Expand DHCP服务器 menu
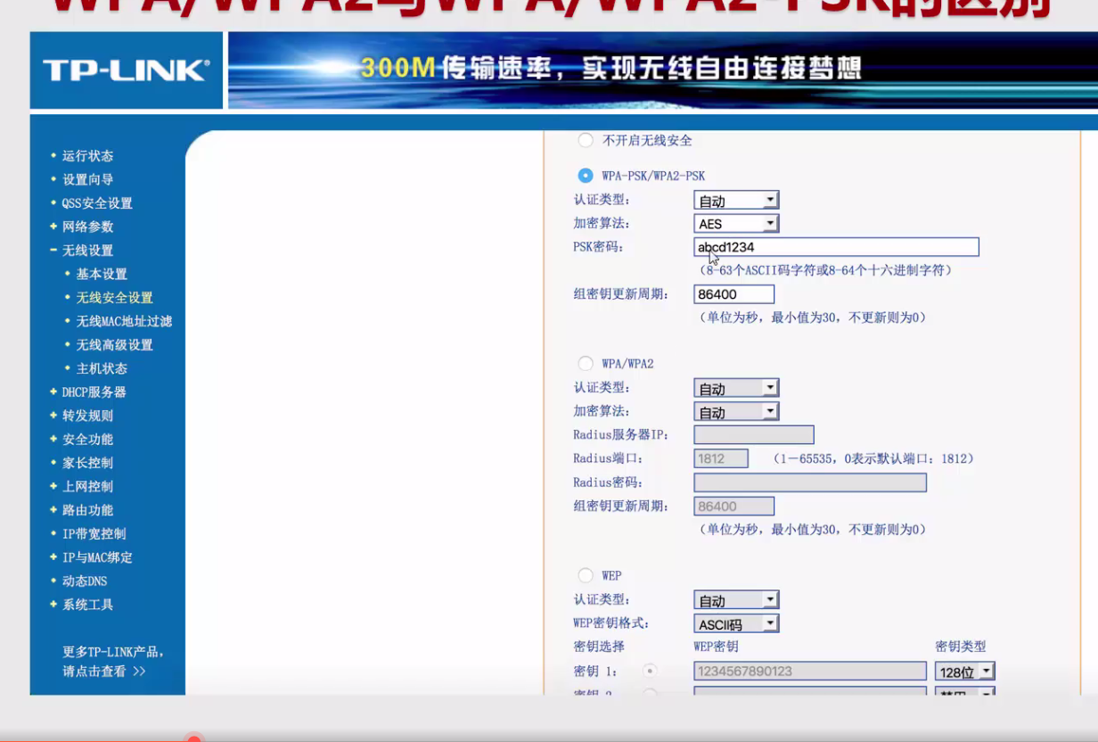Image resolution: width=1098 pixels, height=742 pixels. [x=94, y=392]
